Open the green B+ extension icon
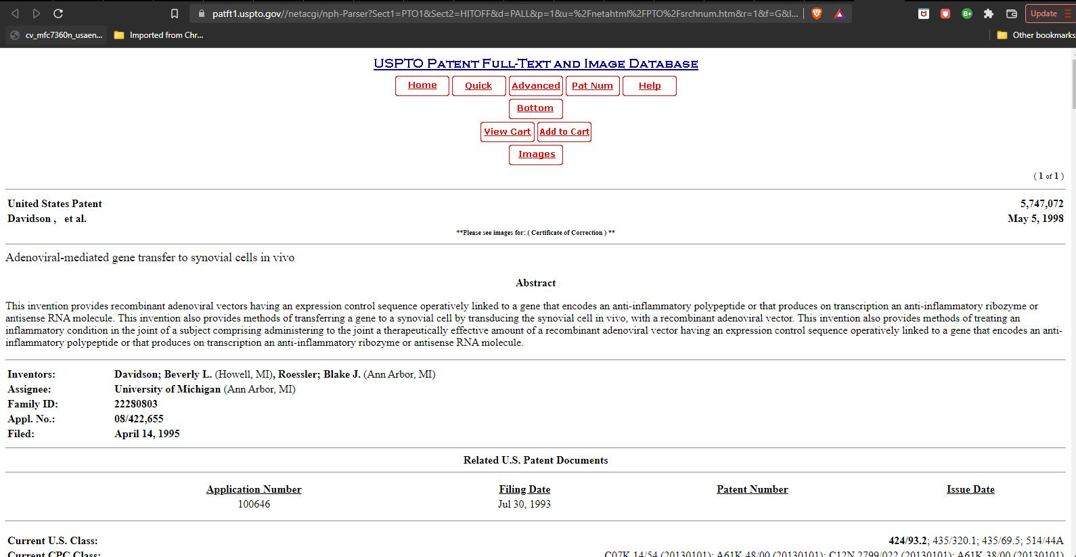Viewport: 1076px width, 557px height. click(x=967, y=14)
